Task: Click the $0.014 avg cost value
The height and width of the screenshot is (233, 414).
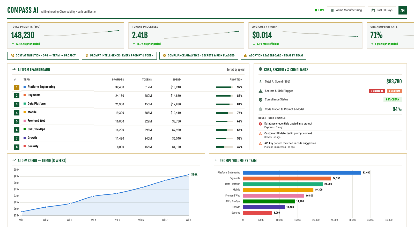Action: [262, 35]
